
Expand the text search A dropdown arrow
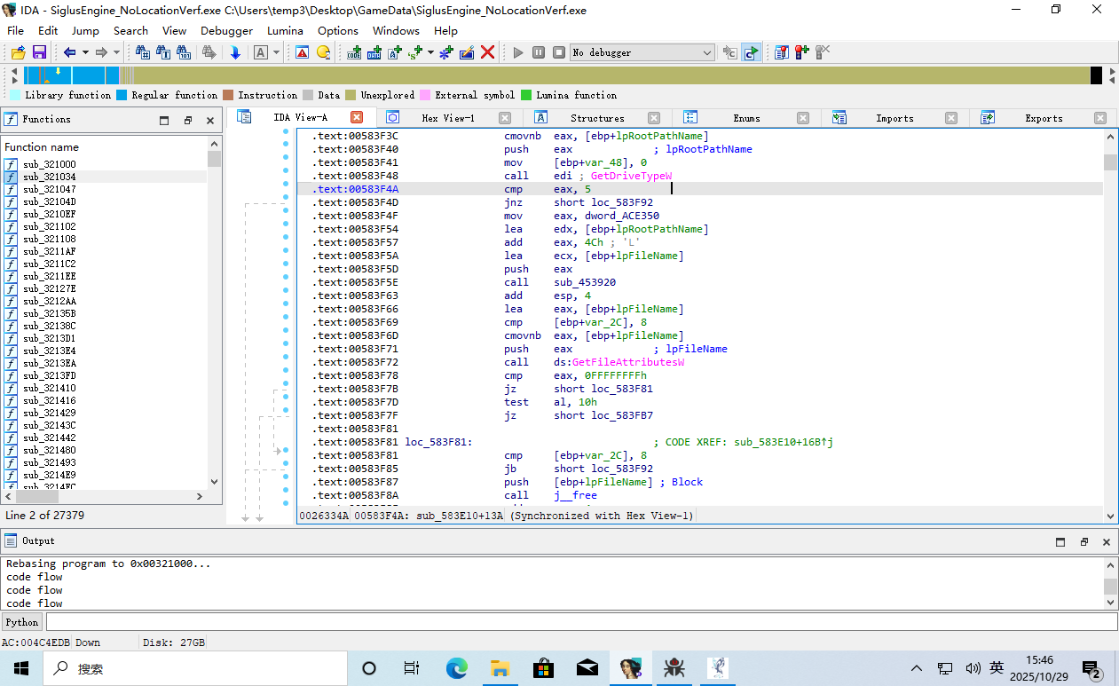(x=276, y=52)
